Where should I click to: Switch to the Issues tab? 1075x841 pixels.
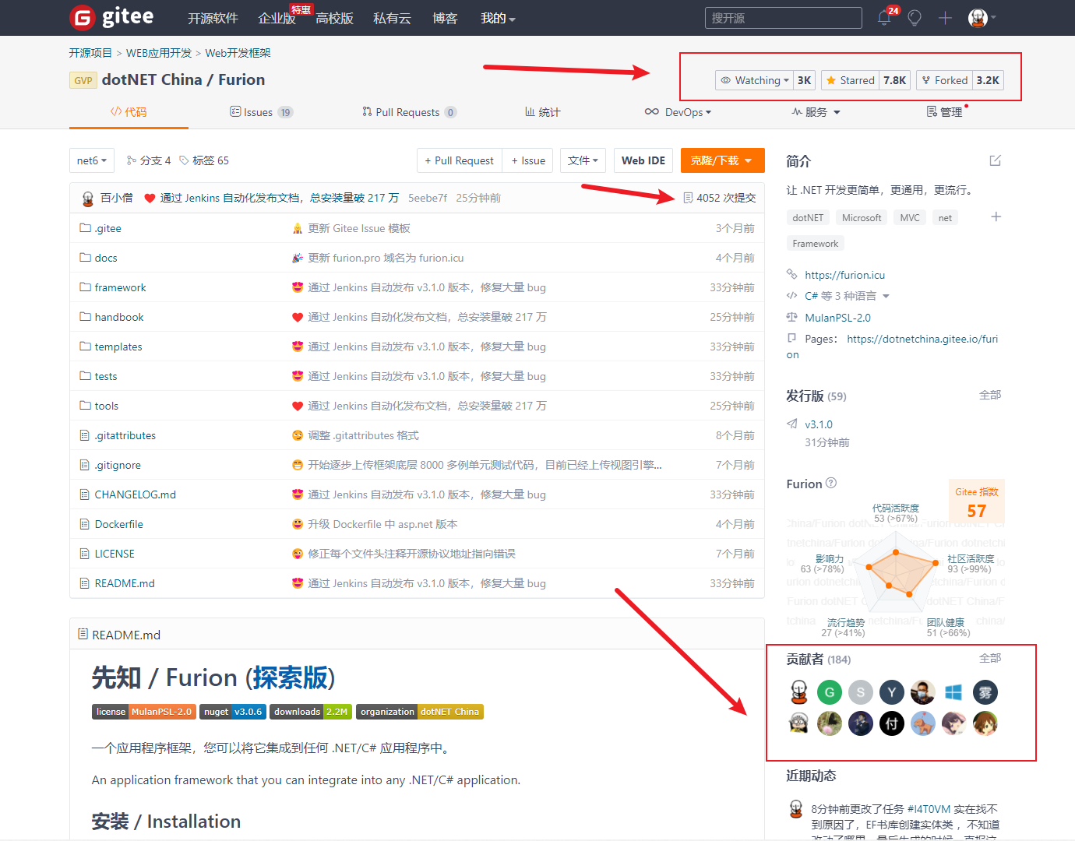coord(260,111)
